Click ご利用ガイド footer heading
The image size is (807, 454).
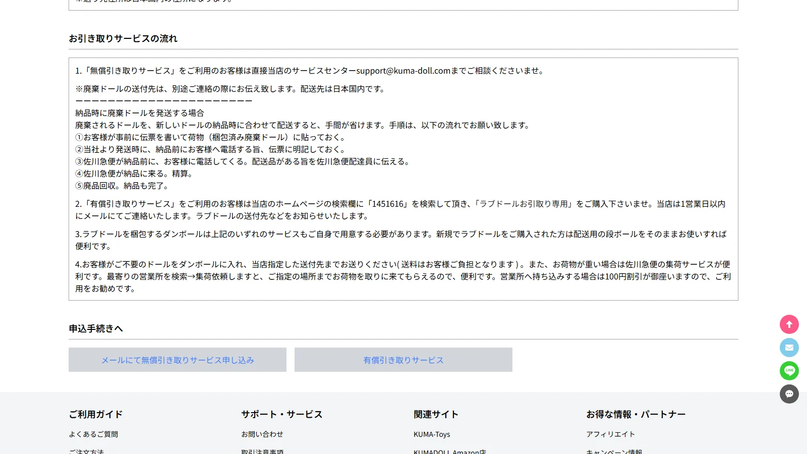click(x=96, y=414)
